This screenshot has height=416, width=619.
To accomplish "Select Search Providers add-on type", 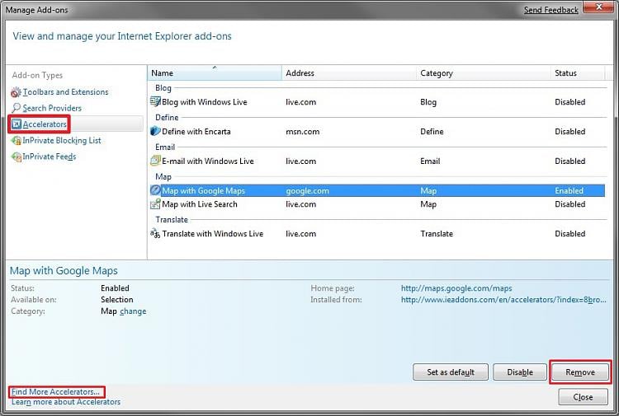I will pos(52,108).
